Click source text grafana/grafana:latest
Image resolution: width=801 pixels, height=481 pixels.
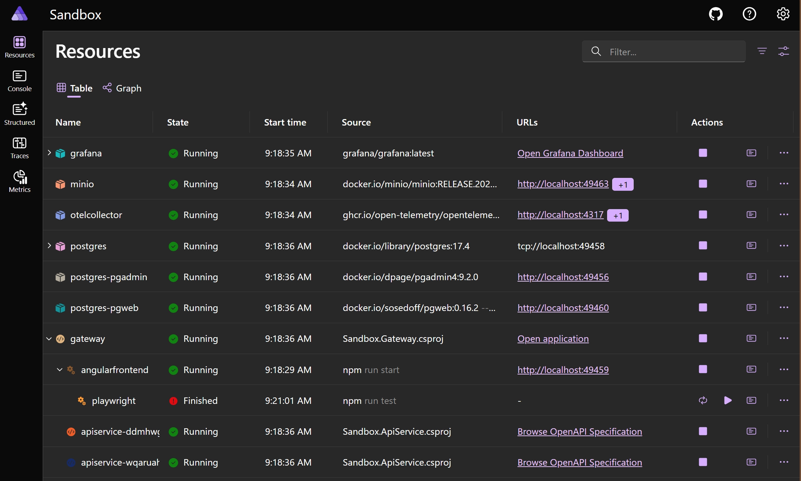click(388, 153)
